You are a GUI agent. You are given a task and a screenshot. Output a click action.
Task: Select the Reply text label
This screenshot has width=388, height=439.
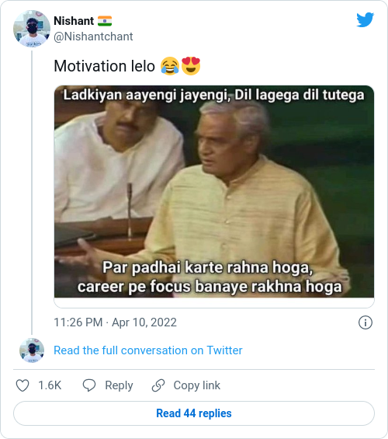[x=119, y=385]
